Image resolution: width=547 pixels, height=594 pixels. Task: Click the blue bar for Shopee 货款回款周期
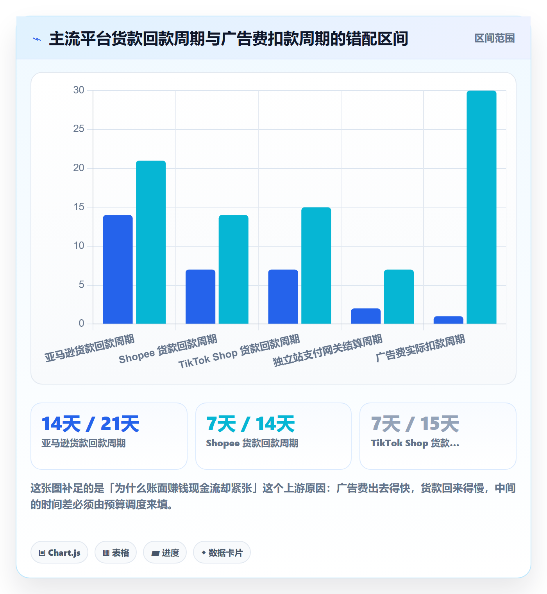point(200,297)
